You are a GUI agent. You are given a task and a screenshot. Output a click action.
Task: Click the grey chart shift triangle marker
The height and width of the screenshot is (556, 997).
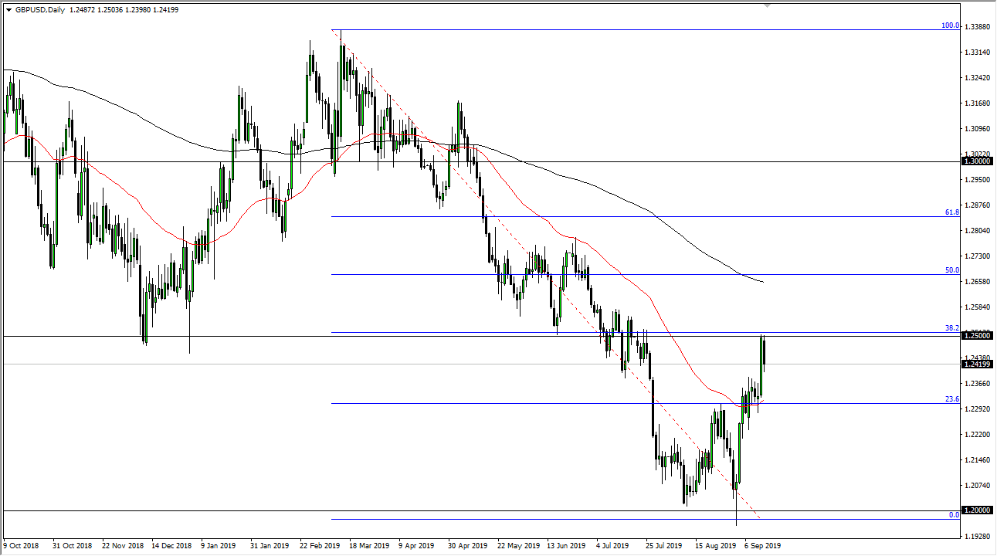[767, 5]
